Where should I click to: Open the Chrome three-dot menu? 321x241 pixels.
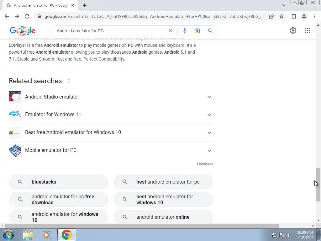314,16
